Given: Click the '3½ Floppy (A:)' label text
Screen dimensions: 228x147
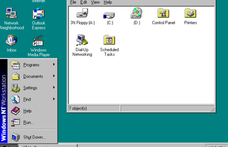Looking at the screenshot, I should point(82,23).
